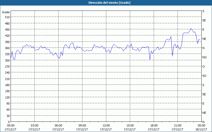Image resolution: width=212 pixels, height=132 pixels.
Task: Click the 00:00 label above 18/12/17
Action: pos(201,126)
